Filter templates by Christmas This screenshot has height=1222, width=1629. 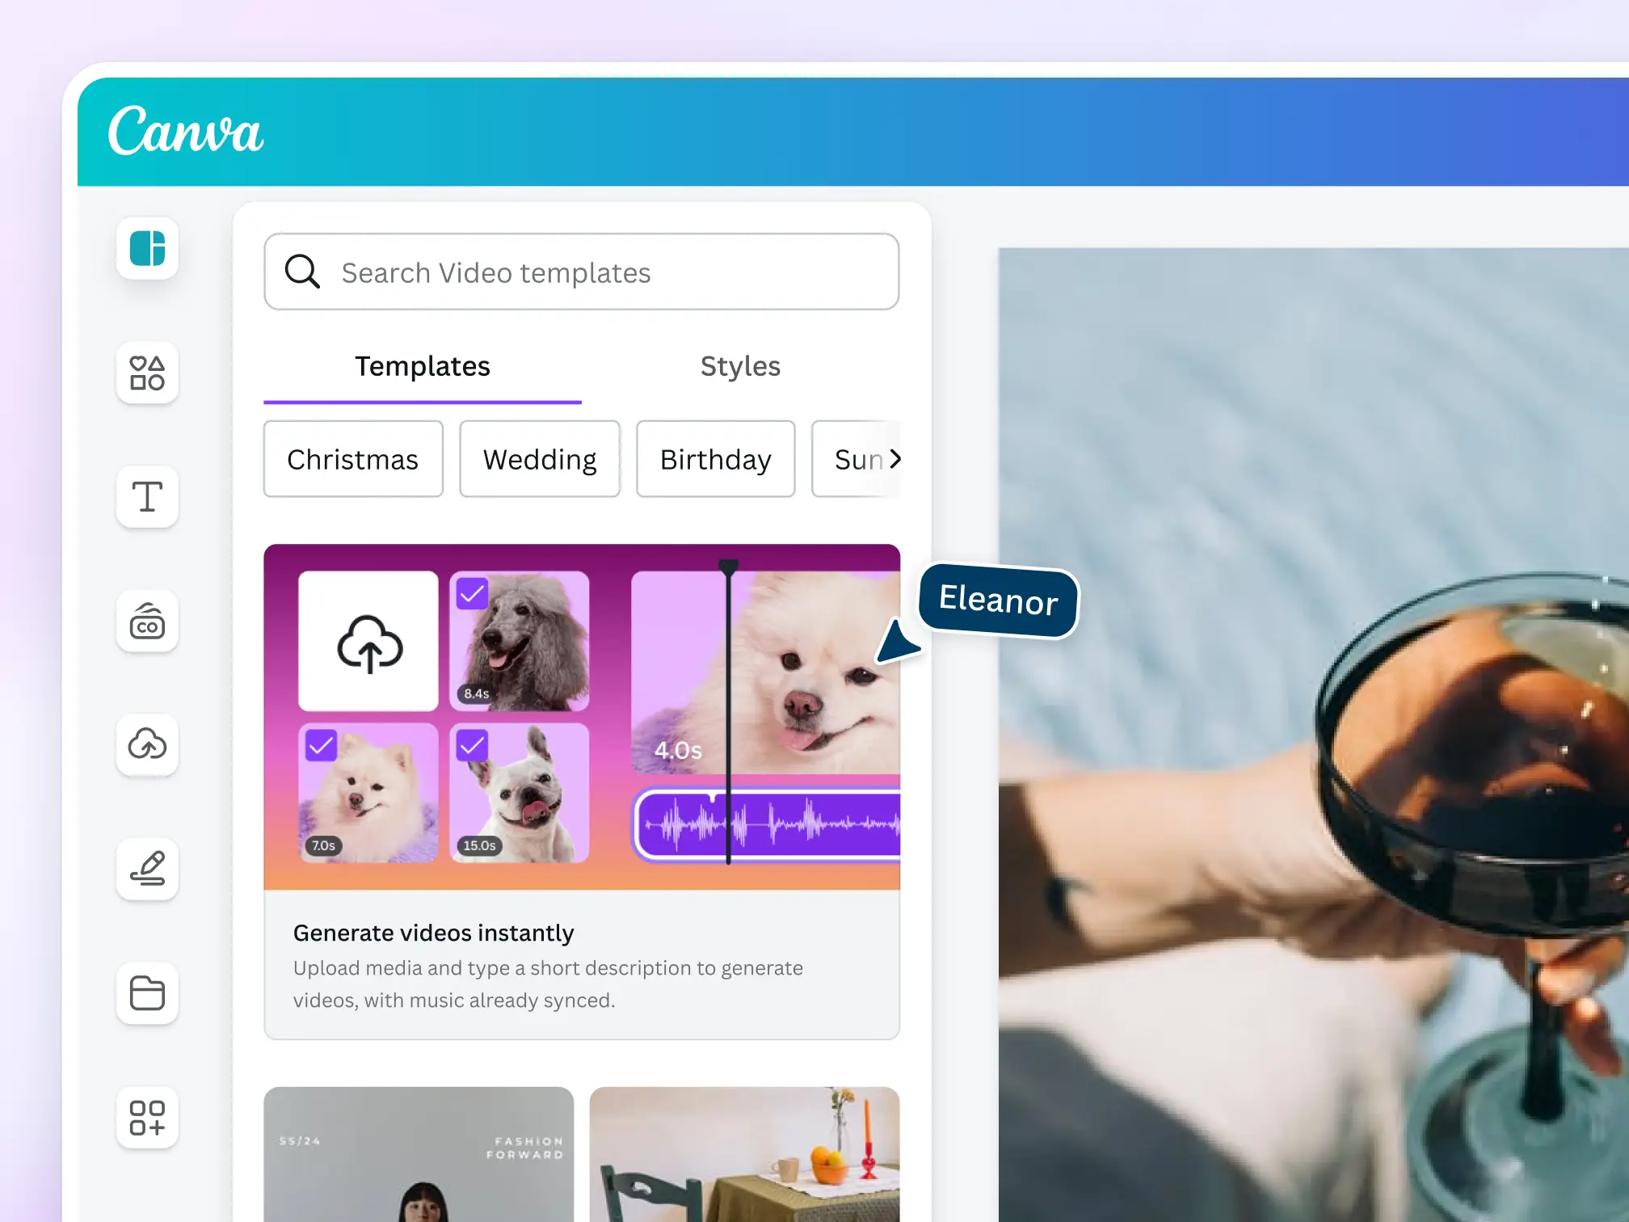(x=352, y=459)
